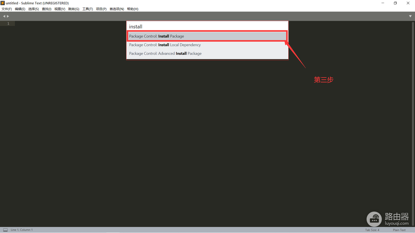Choose Package Control: Advanced Install Package
Image resolution: width=415 pixels, height=233 pixels.
pyautogui.click(x=207, y=54)
